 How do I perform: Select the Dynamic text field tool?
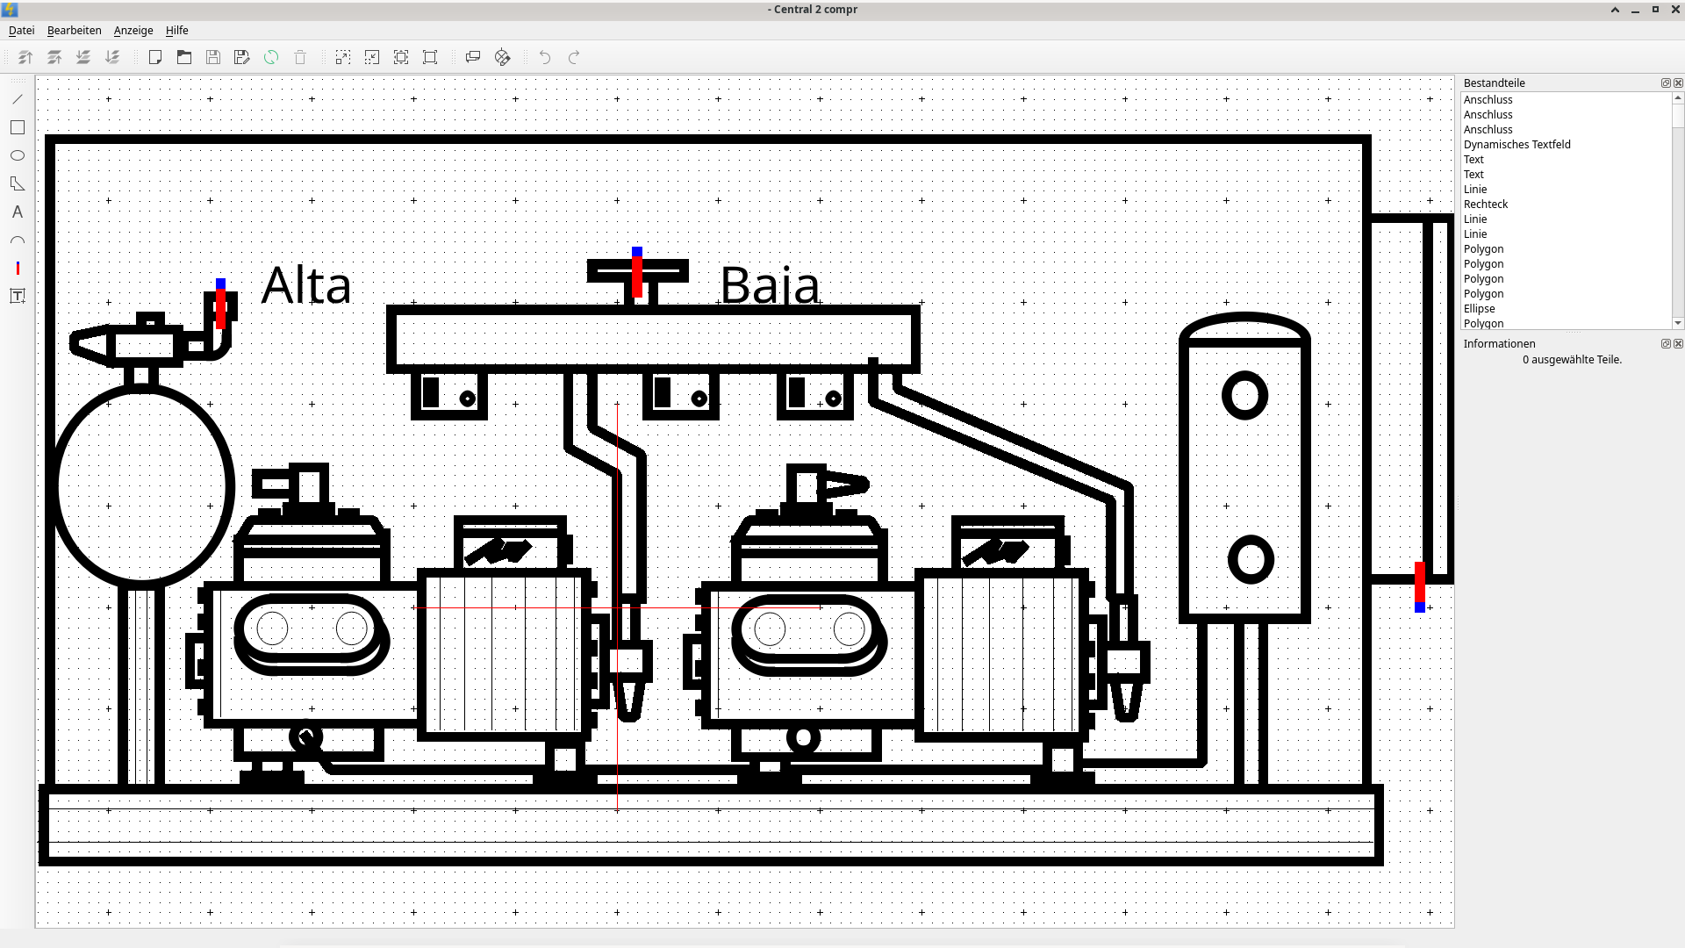pos(18,296)
